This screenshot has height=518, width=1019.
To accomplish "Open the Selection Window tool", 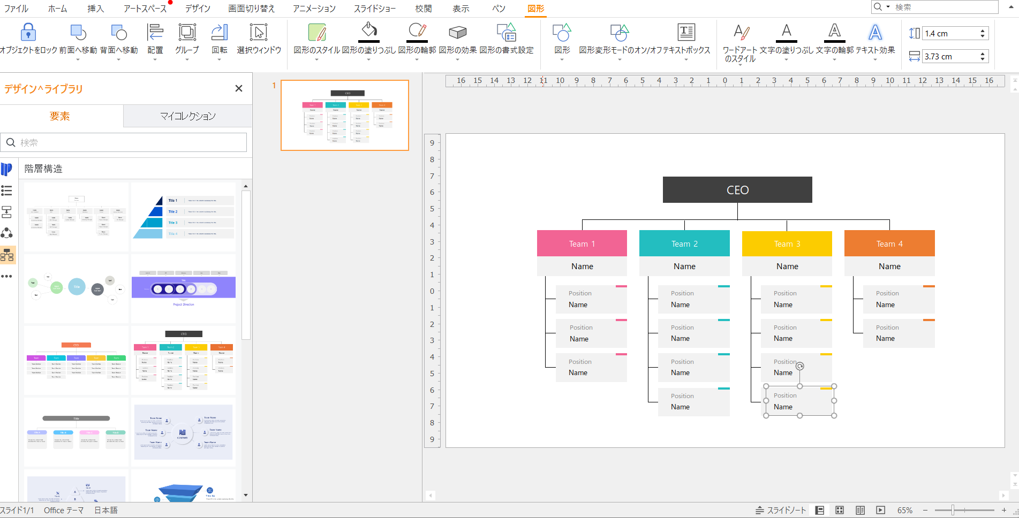I will 259,33.
